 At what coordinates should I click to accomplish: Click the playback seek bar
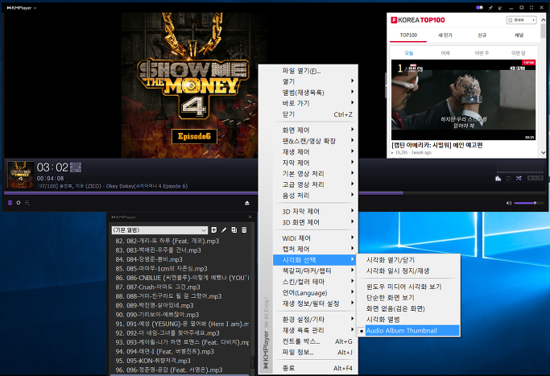click(x=275, y=193)
